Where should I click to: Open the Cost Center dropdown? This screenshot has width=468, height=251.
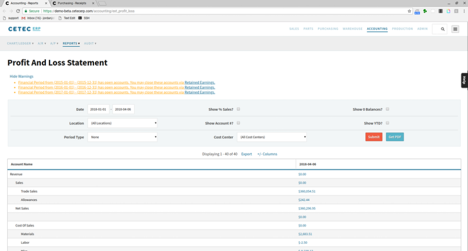tap(272, 137)
